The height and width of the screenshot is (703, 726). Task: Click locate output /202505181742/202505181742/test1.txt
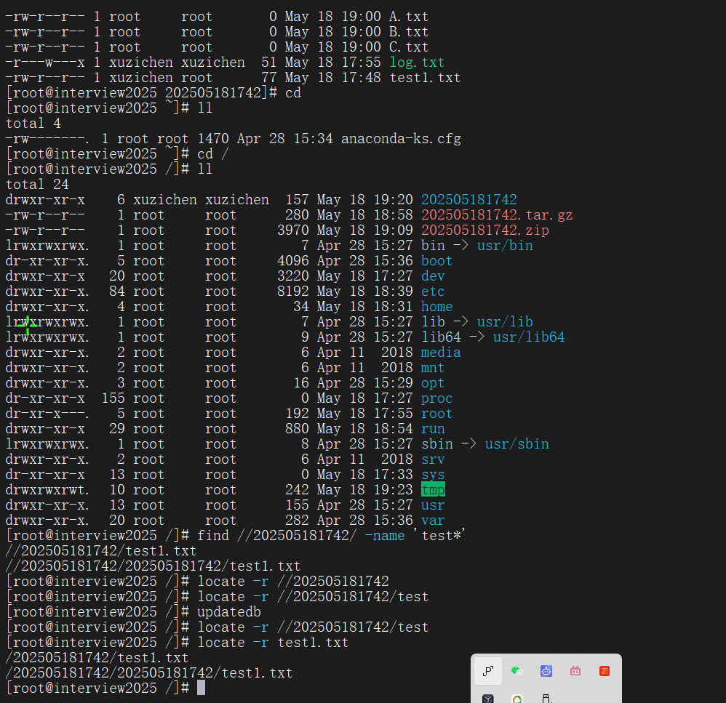click(x=149, y=673)
